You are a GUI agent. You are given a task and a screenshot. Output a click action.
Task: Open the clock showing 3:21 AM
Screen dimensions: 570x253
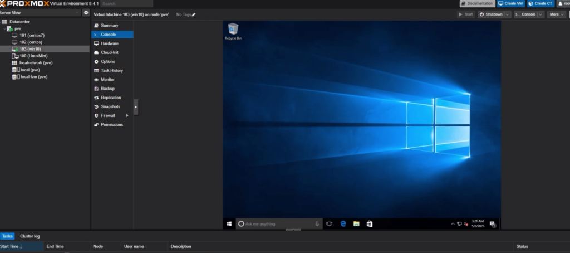point(478,223)
